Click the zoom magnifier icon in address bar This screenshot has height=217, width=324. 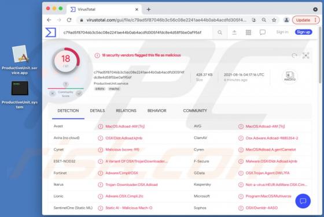pos(264,20)
